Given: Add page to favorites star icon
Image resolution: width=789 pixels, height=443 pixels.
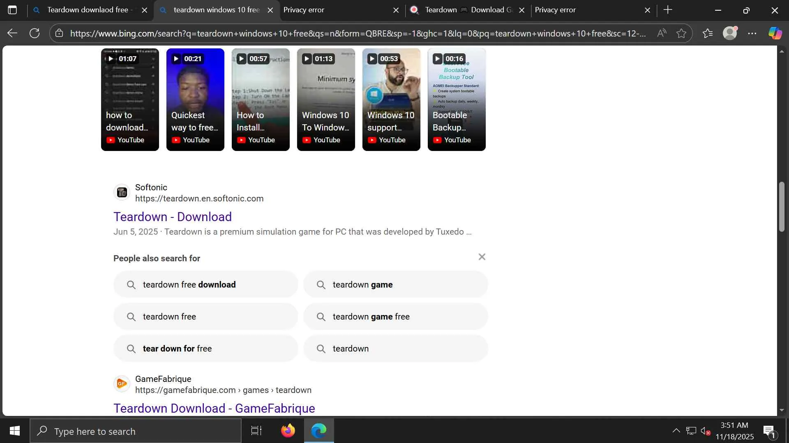Looking at the screenshot, I should [x=681, y=33].
